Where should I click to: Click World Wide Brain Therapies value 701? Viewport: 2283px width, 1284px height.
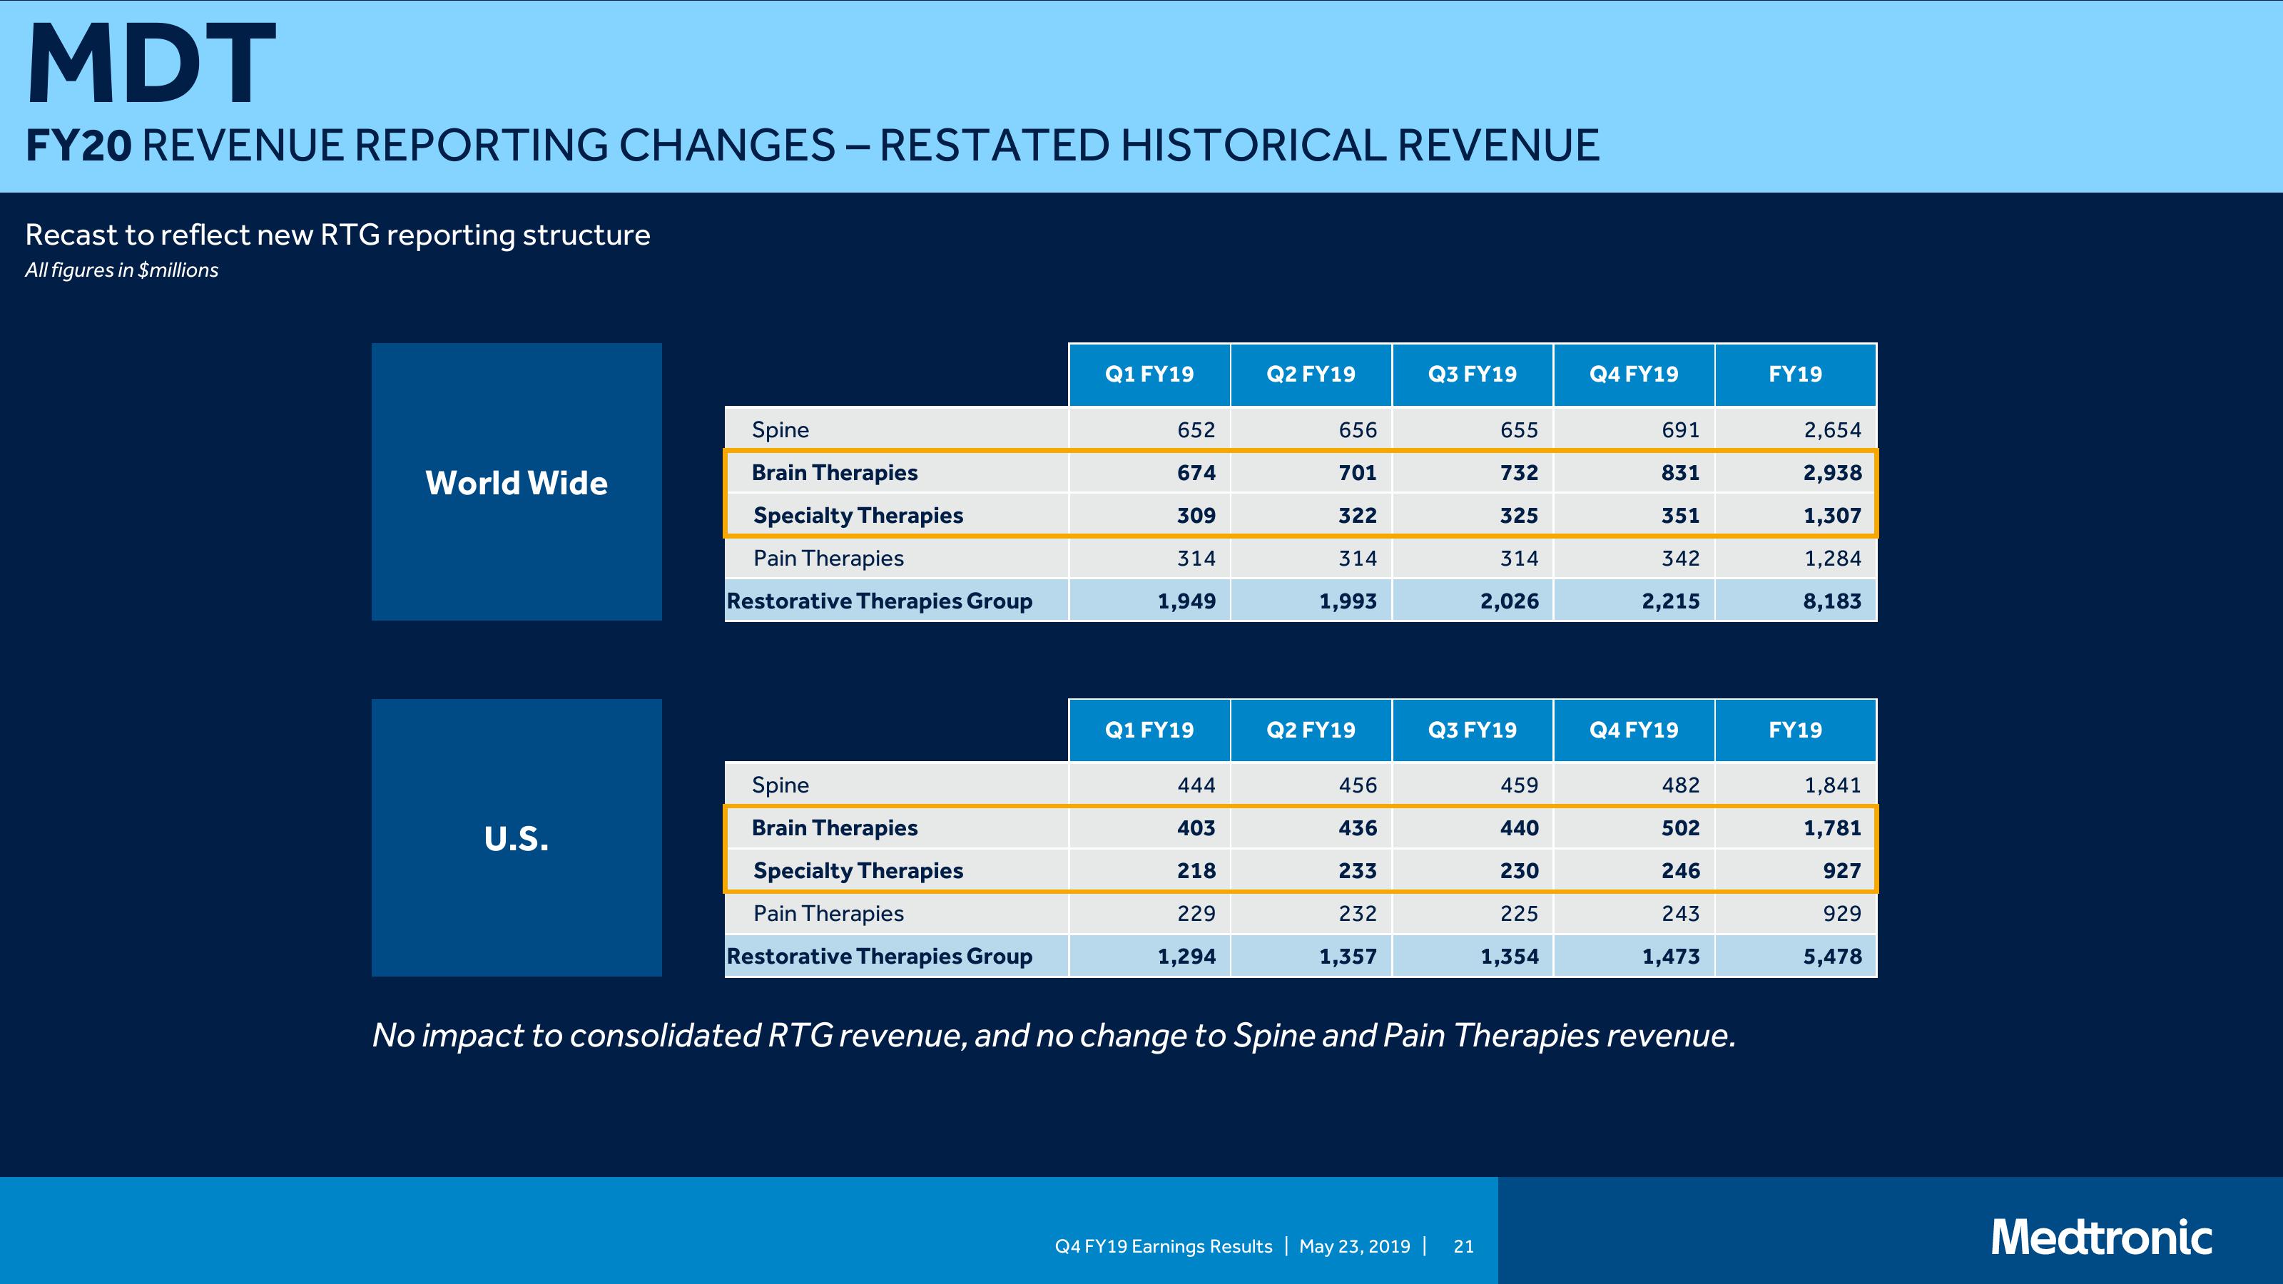pyautogui.click(x=1358, y=472)
